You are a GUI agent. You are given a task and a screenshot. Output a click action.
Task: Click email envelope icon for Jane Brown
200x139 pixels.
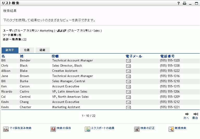click(x=128, y=76)
